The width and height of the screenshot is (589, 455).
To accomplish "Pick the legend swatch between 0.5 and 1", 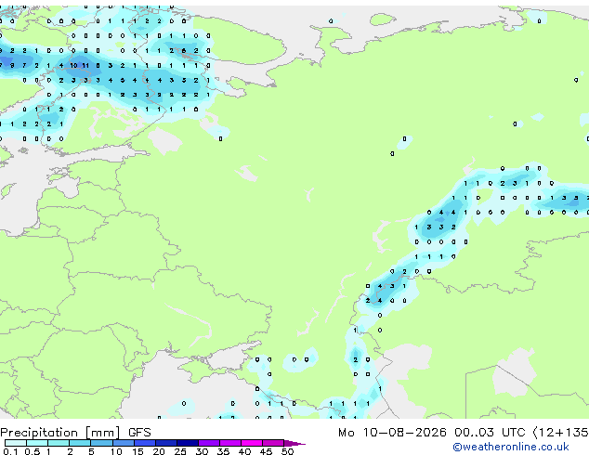I will click(37, 443).
